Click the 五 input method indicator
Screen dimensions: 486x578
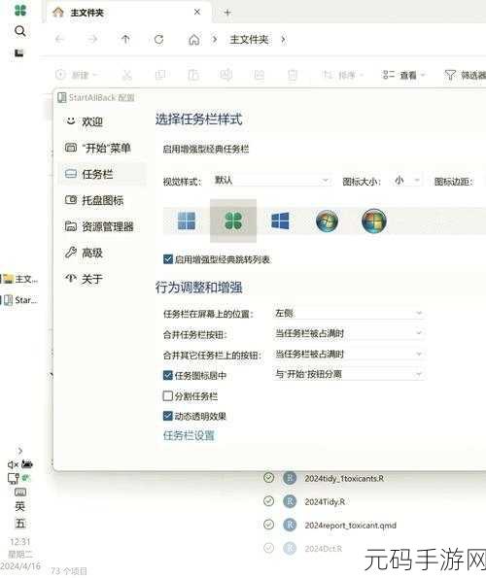(19, 524)
